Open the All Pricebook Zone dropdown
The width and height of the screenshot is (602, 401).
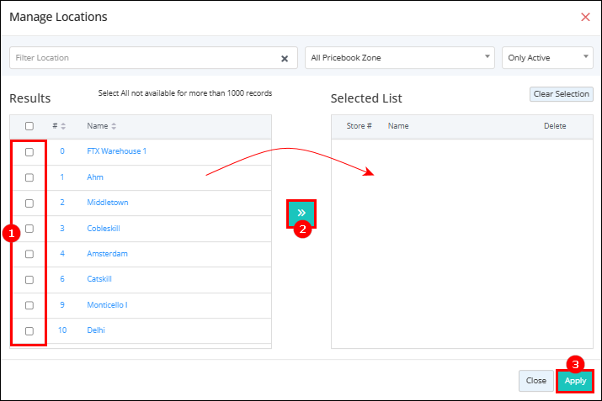pyautogui.click(x=400, y=58)
